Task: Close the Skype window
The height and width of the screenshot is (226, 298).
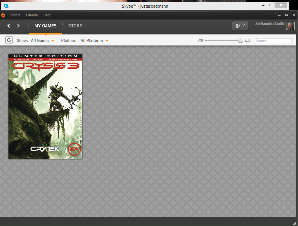Action: 281,5
